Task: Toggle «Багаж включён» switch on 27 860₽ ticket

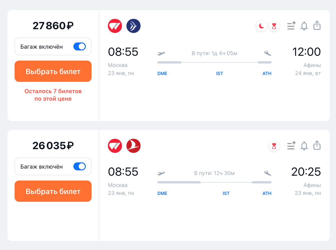Action: [80, 47]
